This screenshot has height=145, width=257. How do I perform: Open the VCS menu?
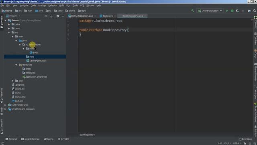[x=82, y=6]
